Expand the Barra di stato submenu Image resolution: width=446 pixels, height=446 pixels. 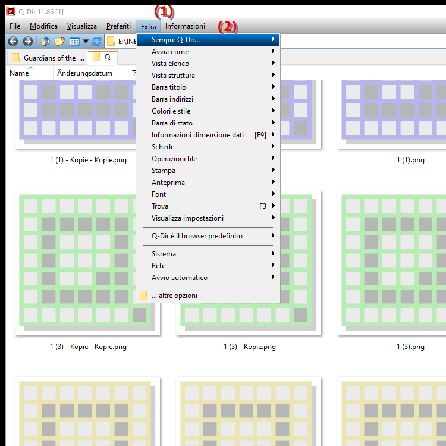[x=208, y=123]
